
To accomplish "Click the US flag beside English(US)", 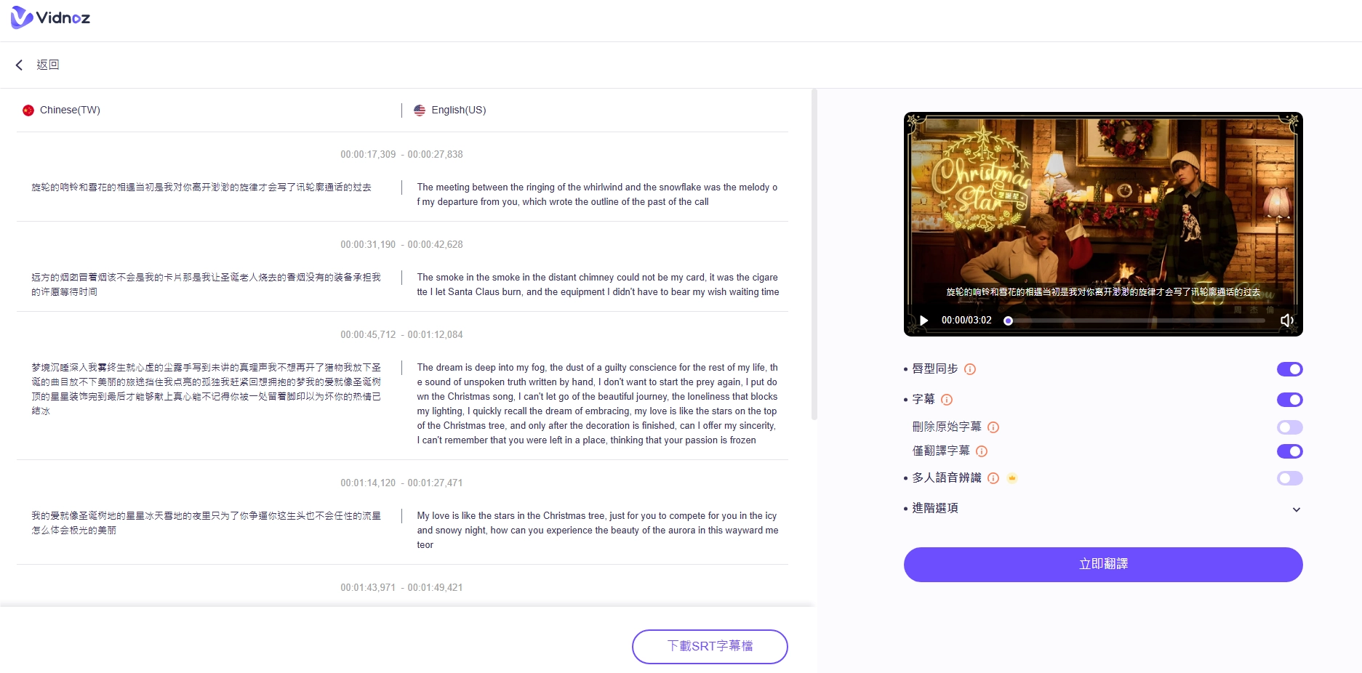I will (419, 110).
